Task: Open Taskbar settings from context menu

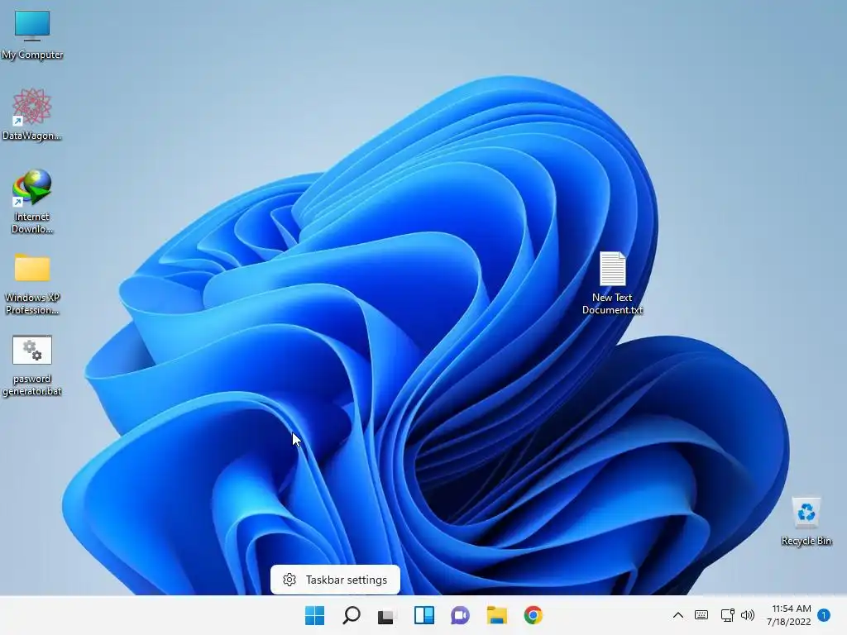Action: click(x=335, y=580)
